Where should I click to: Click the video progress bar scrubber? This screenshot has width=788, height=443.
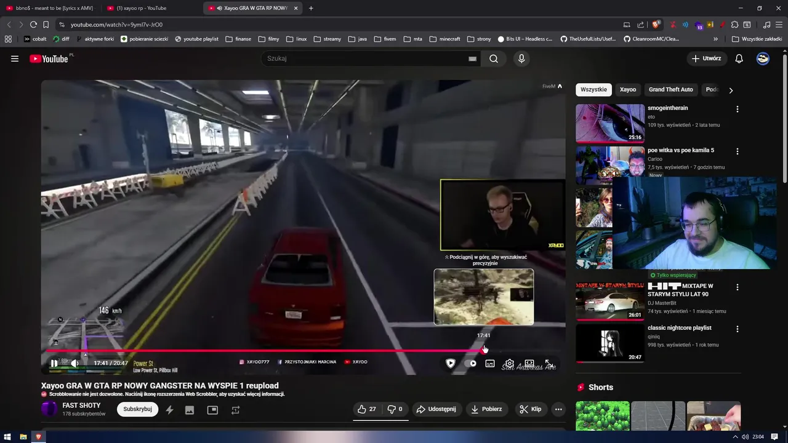click(484, 350)
